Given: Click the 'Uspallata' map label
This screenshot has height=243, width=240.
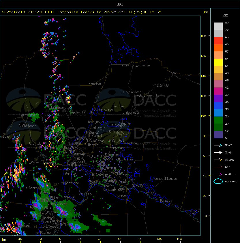Looking at the screenshot, I should 27,115.
